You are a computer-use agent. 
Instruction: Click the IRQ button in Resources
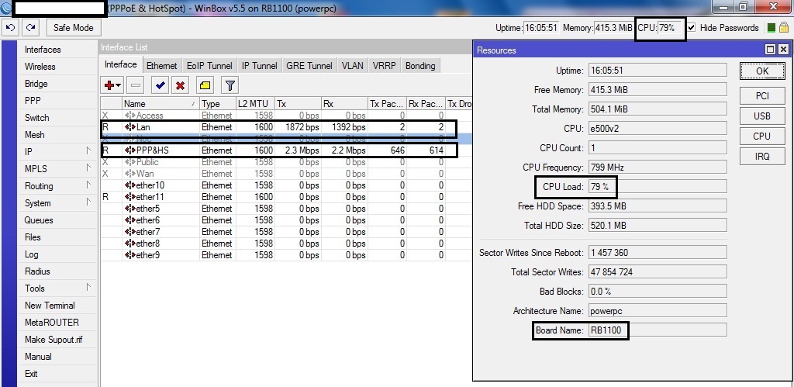coord(762,157)
